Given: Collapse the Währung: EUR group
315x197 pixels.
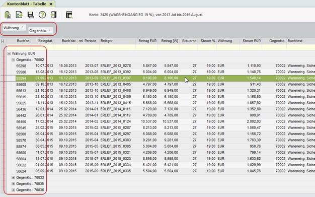Looking at the screenshot, I should pos(9,54).
